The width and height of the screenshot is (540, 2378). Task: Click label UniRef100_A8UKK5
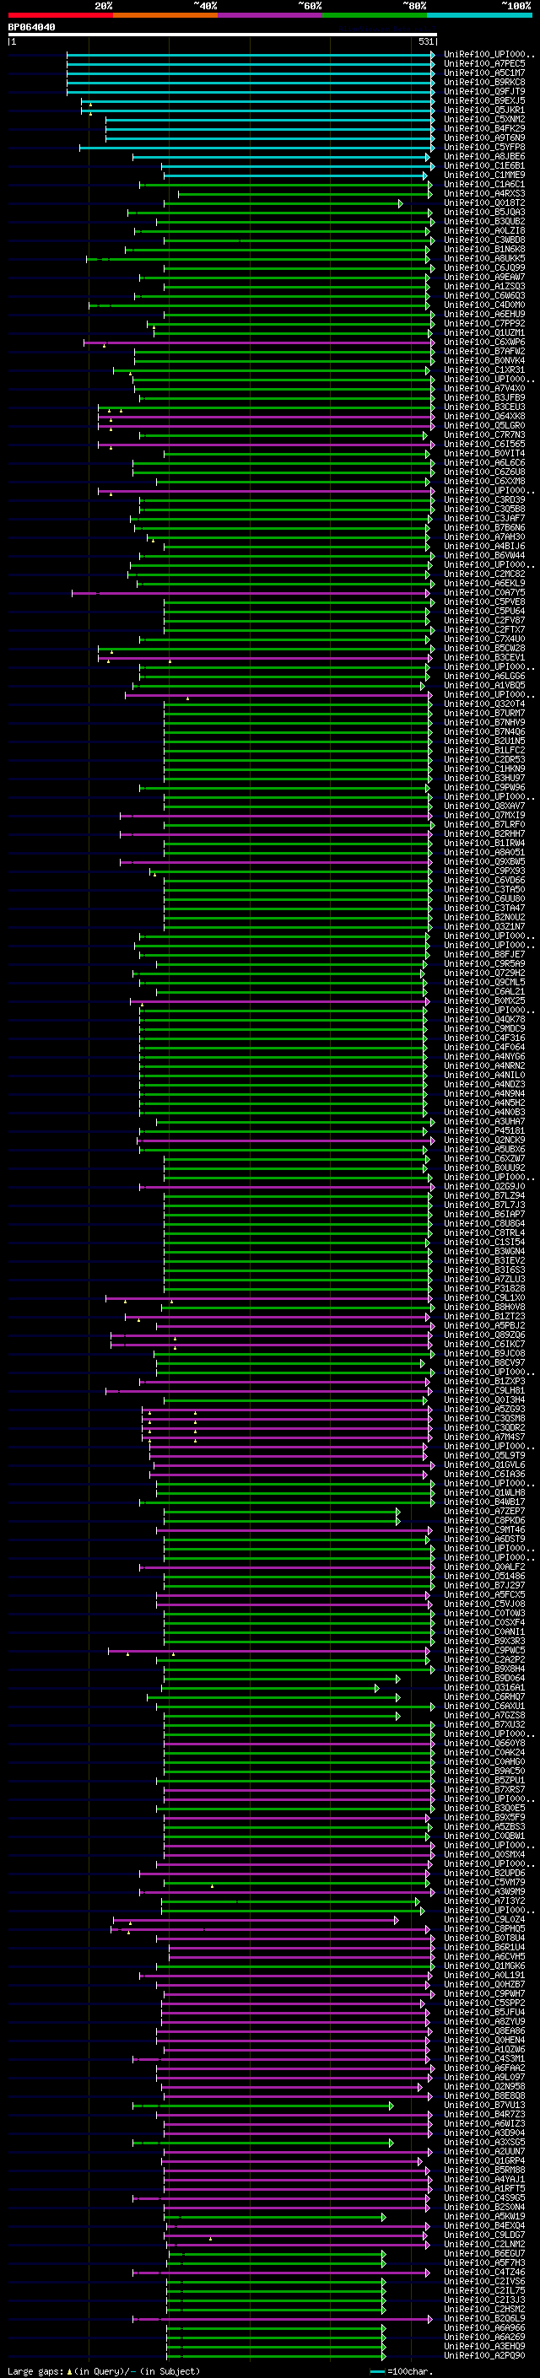(484, 258)
